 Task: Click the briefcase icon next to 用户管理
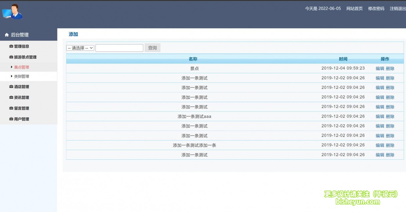pos(11,119)
